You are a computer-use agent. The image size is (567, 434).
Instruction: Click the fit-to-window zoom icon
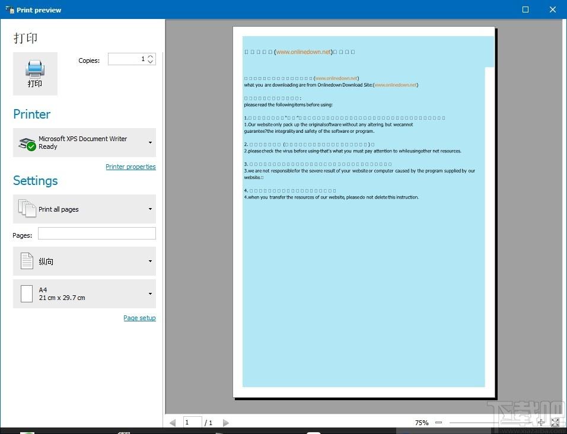(555, 422)
